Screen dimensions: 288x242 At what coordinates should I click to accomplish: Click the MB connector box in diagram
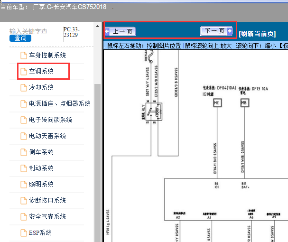[245, 102]
